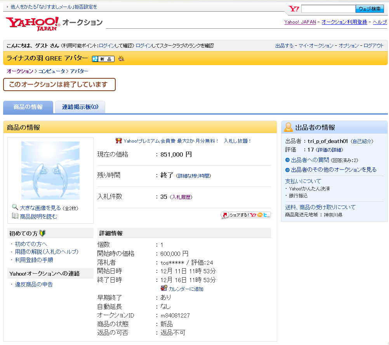
Task: Go to オークション breadcrumb
Action: (x=20, y=71)
